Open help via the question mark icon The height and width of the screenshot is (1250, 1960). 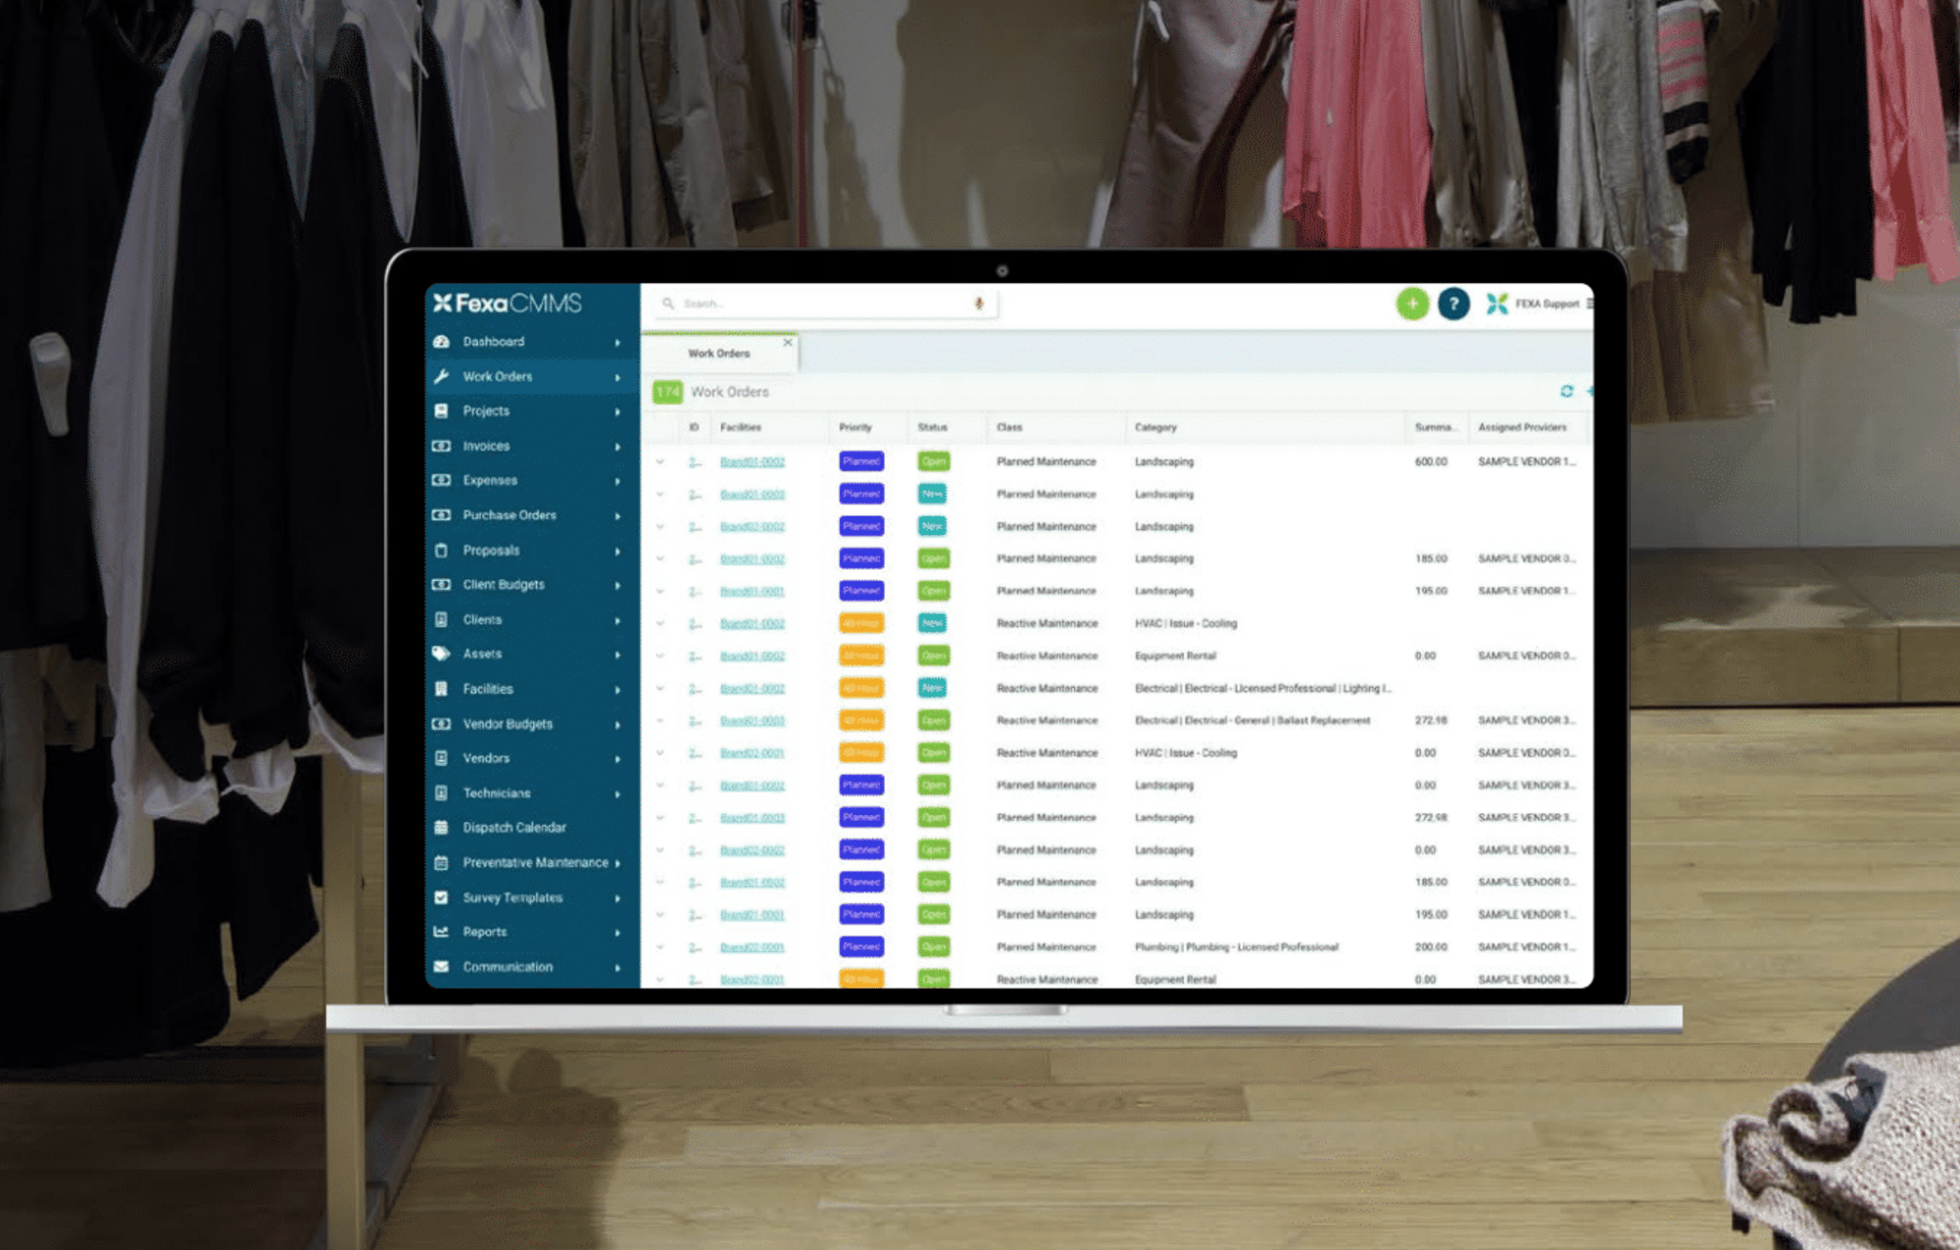click(1453, 304)
